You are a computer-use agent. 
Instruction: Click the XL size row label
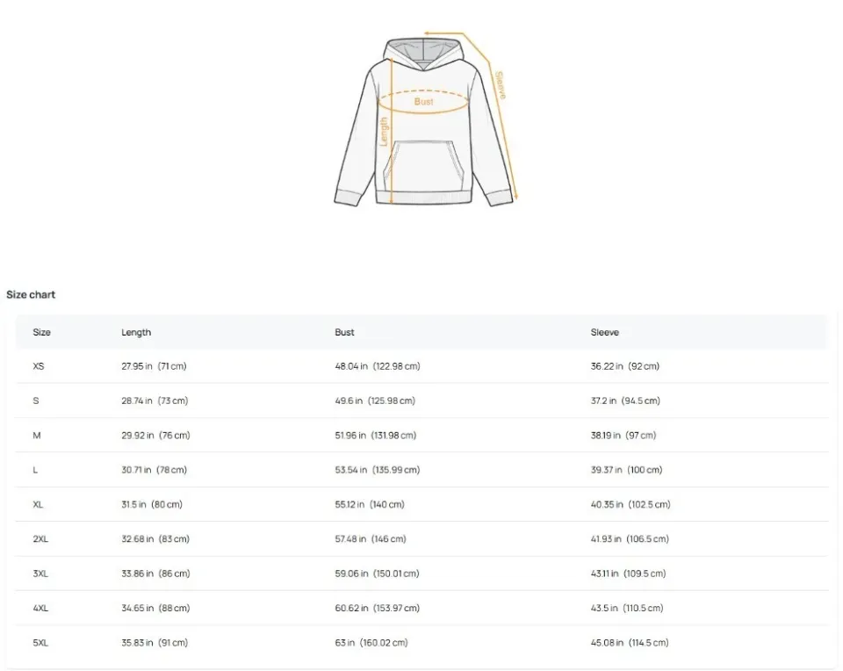[39, 505]
